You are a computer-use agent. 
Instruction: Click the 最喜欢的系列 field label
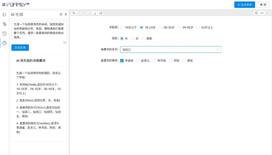tap(110, 49)
